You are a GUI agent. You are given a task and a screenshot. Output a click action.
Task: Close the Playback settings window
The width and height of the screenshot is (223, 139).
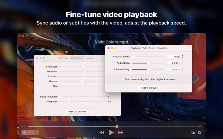(x=108, y=48)
